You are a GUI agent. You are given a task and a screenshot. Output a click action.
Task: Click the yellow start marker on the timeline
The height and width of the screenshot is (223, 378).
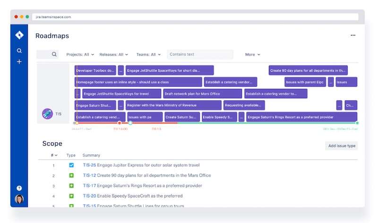[x=77, y=123]
